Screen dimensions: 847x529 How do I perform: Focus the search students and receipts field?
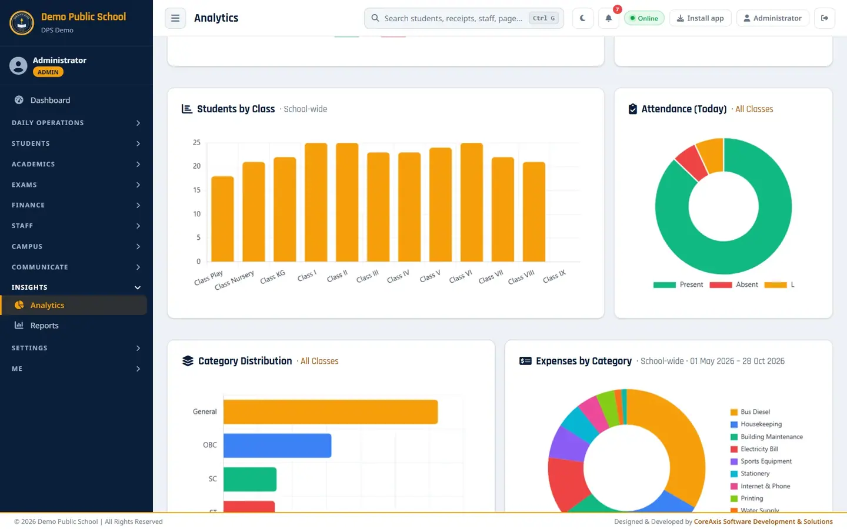click(463, 18)
